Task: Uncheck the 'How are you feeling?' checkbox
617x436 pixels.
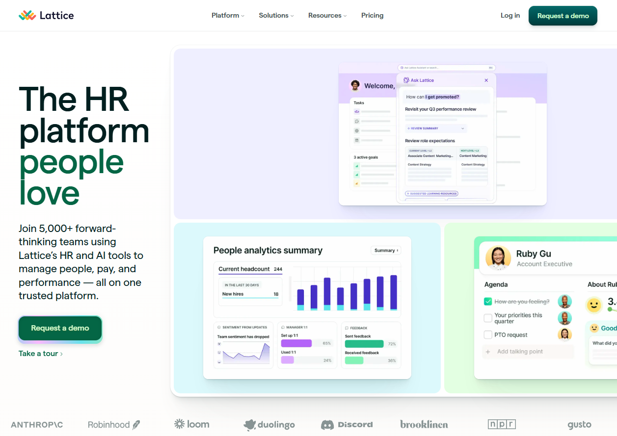Action: point(488,302)
